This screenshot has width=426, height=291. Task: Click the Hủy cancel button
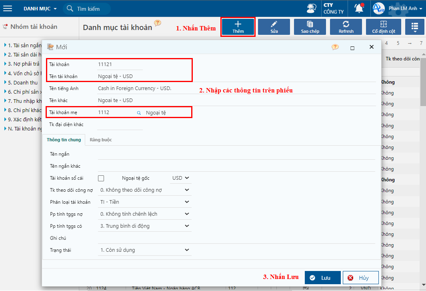tap(360, 278)
